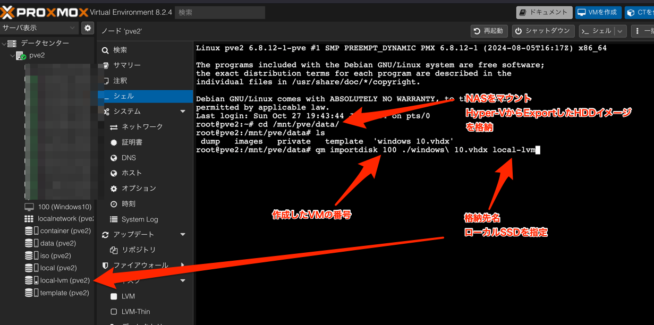This screenshot has height=325, width=654.
Task: Collapse the datacenter tree node
Action: pos(4,44)
